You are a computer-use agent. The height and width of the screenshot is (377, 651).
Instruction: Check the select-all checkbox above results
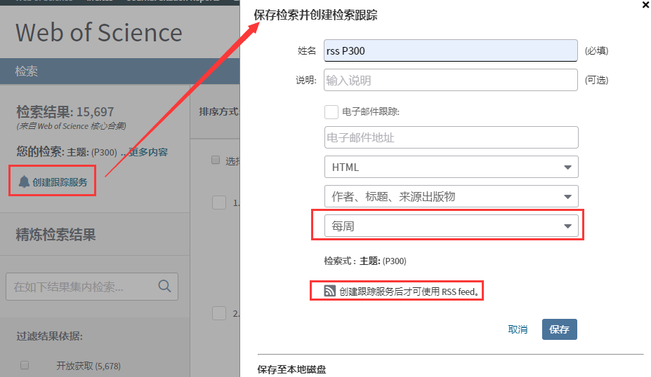coord(216,160)
